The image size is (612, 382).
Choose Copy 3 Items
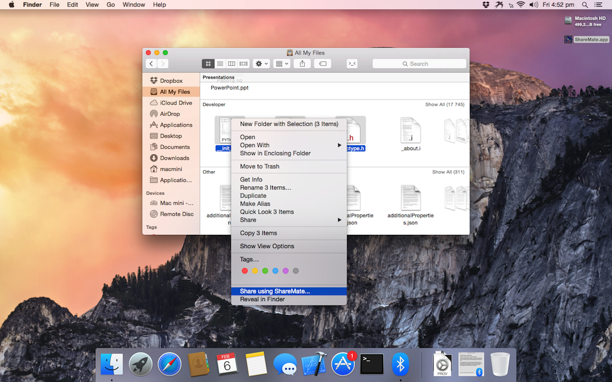(289, 233)
